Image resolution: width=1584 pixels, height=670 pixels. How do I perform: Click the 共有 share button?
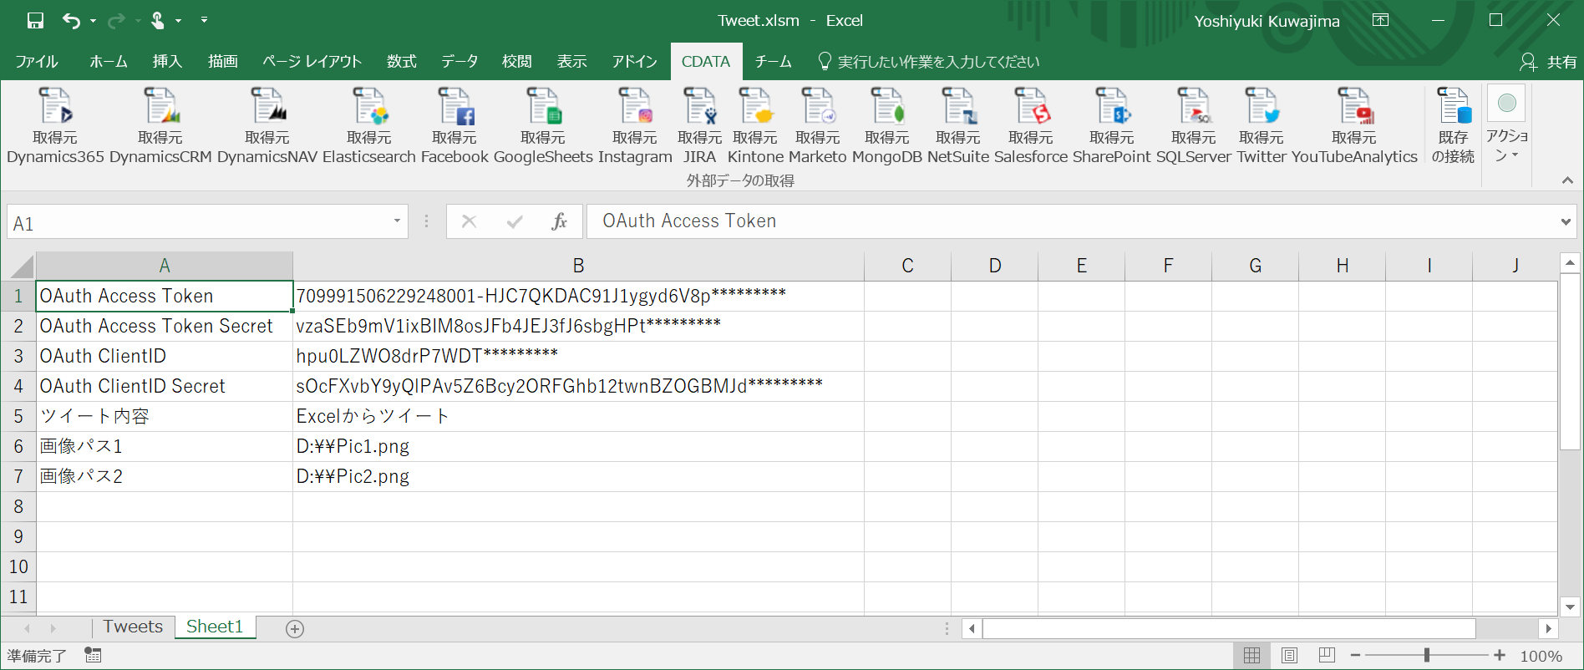pyautogui.click(x=1549, y=62)
